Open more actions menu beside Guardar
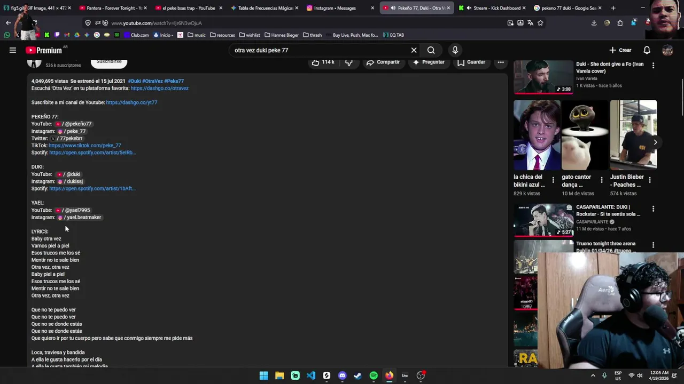 (x=501, y=62)
